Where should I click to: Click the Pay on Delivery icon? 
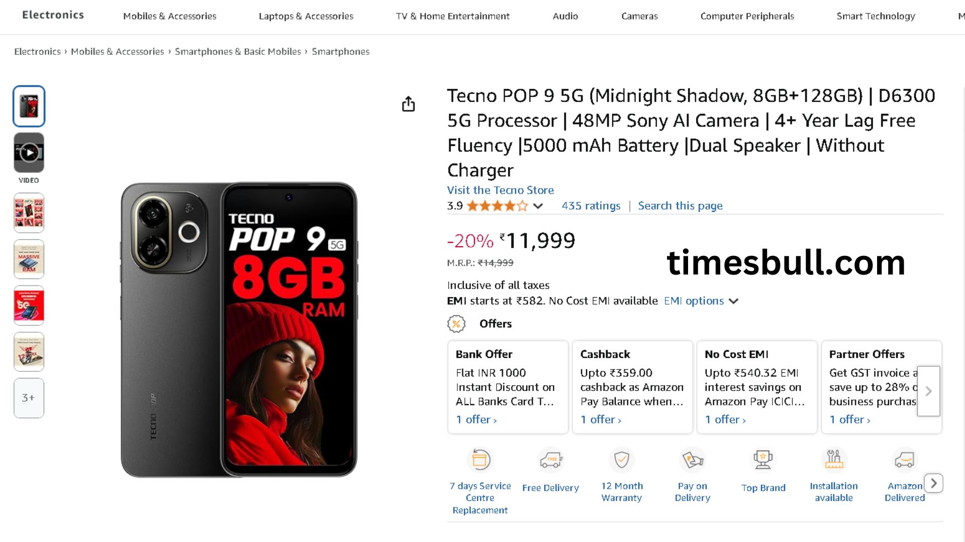point(693,460)
